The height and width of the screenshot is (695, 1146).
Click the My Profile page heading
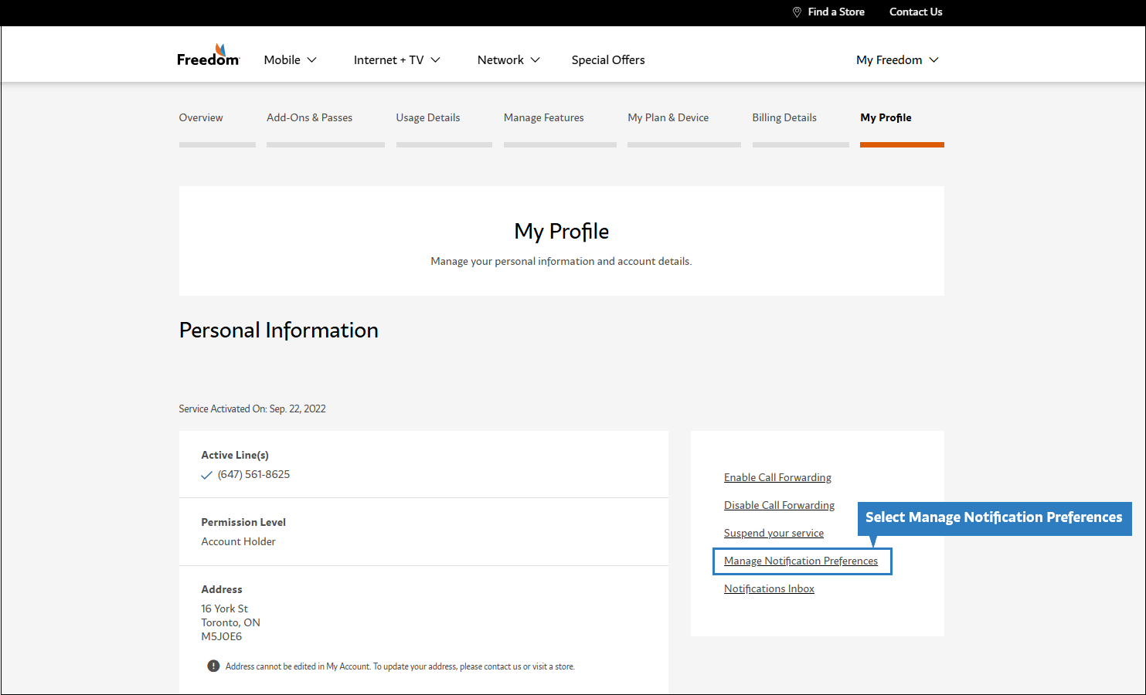click(561, 232)
